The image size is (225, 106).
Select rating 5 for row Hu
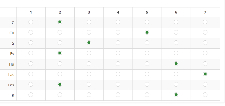pos(147,63)
